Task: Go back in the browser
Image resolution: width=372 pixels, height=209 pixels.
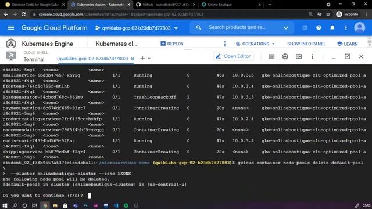Action: click(6, 14)
